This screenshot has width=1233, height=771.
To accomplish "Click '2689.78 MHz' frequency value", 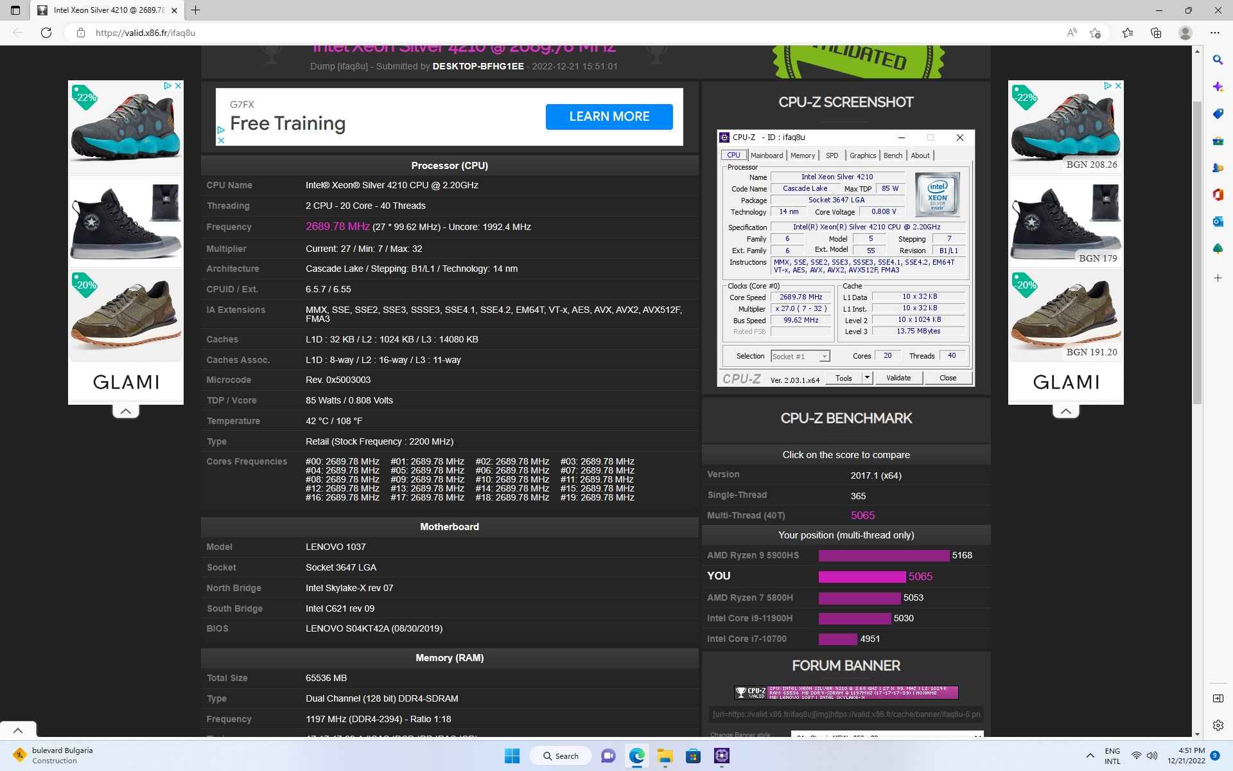I will tap(337, 226).
